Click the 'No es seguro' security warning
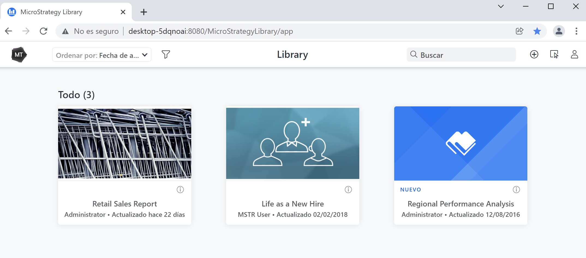 (91, 31)
